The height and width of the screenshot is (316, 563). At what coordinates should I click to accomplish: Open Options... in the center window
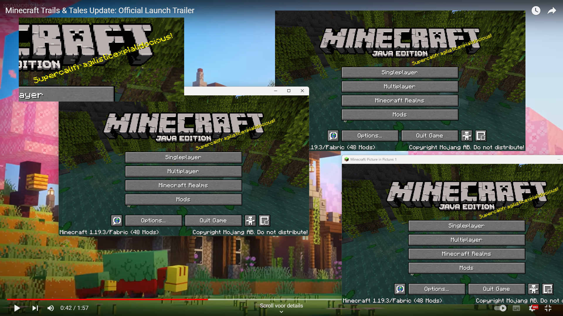(x=154, y=221)
